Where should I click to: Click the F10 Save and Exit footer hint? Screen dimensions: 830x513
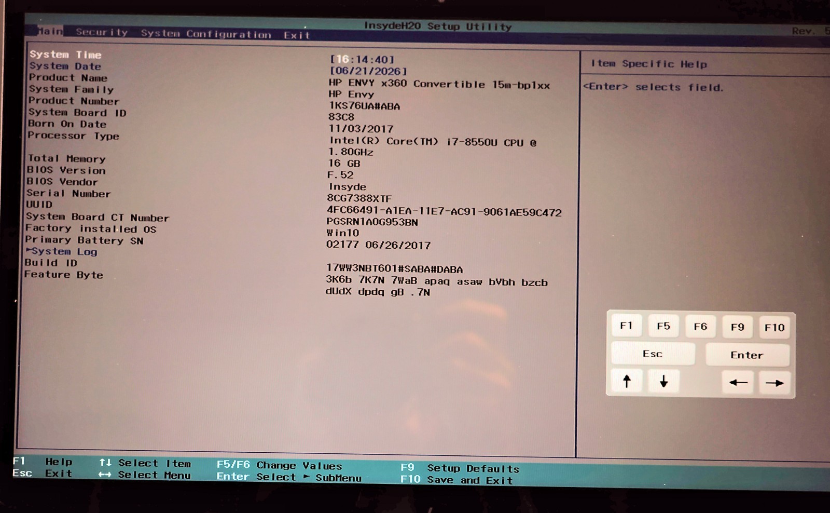tap(457, 479)
